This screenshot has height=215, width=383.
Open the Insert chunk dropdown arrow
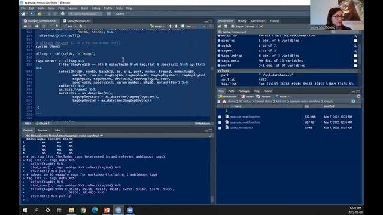pyautogui.click(x=163, y=26)
